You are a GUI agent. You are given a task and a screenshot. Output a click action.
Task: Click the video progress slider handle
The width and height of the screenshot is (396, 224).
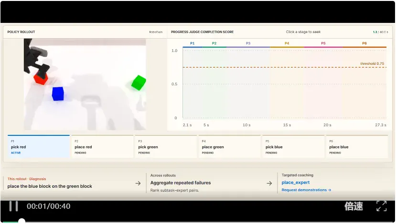coord(21,222)
